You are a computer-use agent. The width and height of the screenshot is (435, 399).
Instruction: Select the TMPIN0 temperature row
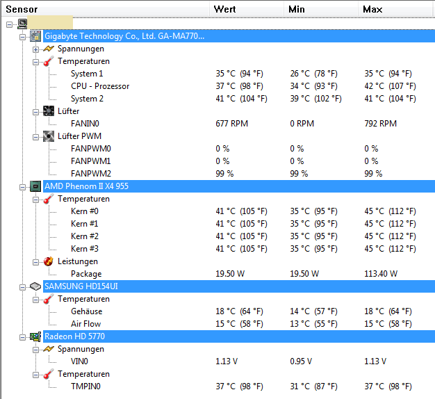(252, 386)
